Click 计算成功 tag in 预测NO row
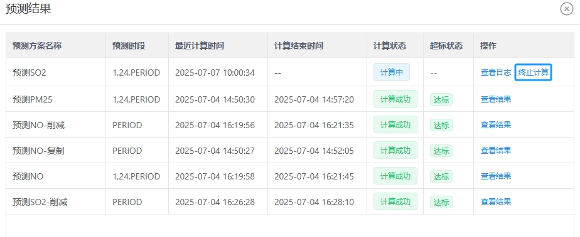Image resolution: width=580 pixels, height=237 pixels. click(x=395, y=176)
